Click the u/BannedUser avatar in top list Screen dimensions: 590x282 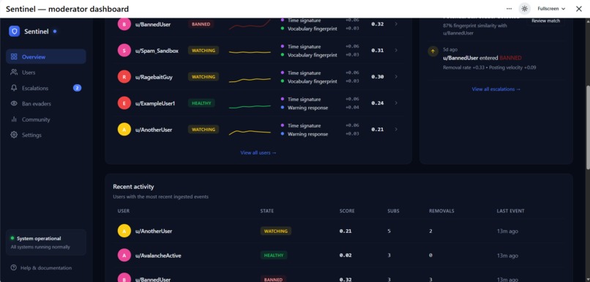click(x=124, y=24)
